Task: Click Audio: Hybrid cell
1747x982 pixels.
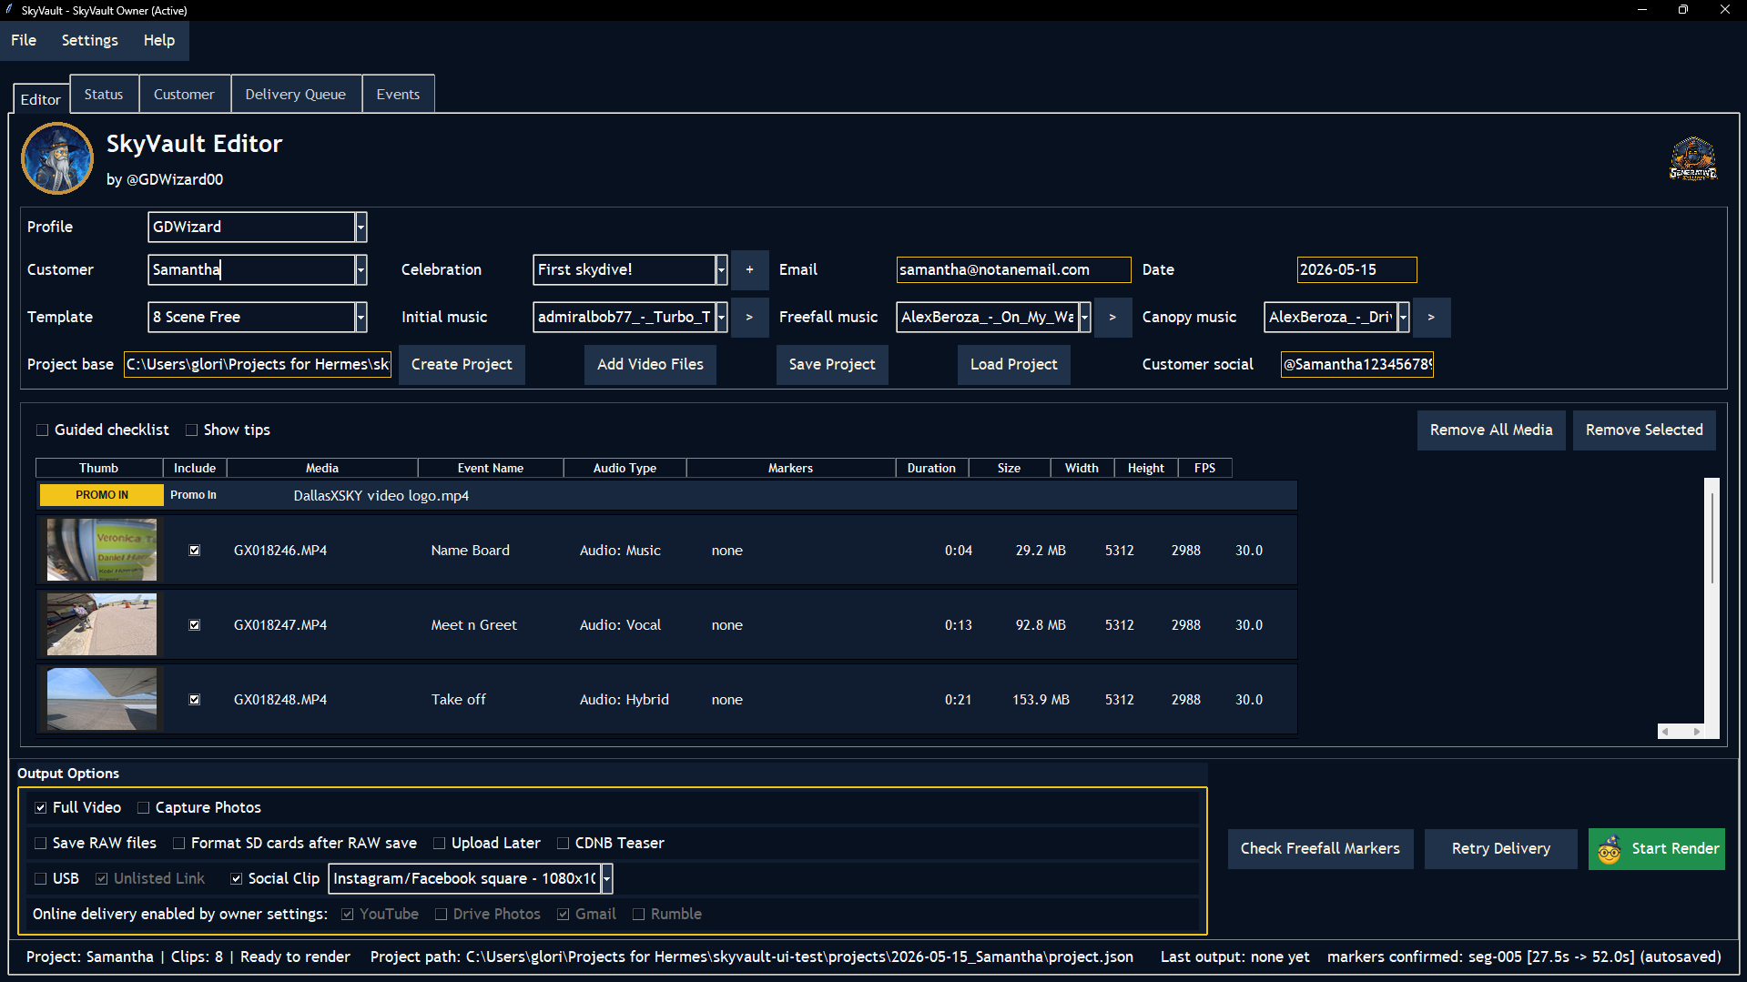Action: (625, 700)
